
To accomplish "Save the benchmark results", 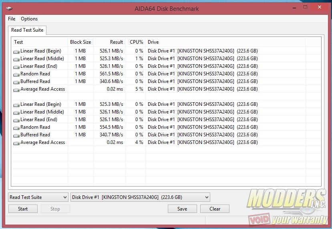I will click(182, 209).
